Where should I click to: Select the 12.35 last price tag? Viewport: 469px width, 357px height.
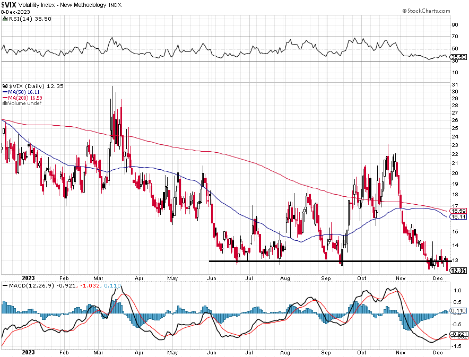pos(458,271)
